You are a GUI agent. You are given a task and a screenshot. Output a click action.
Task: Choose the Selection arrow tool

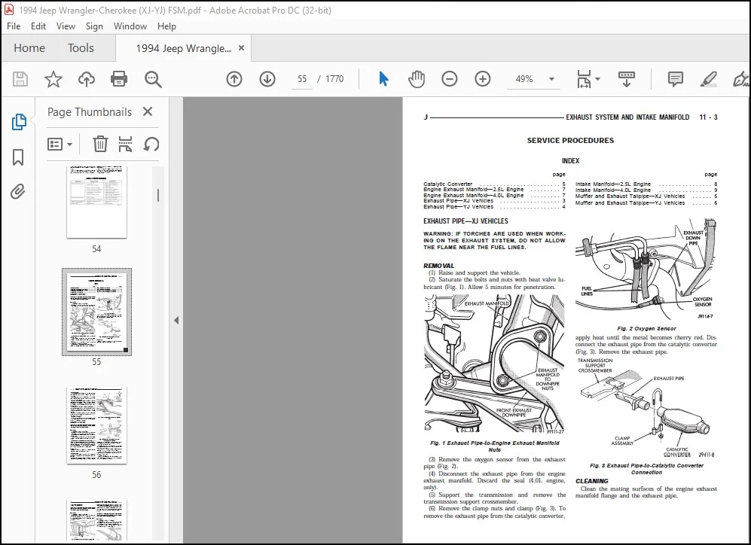click(x=383, y=79)
